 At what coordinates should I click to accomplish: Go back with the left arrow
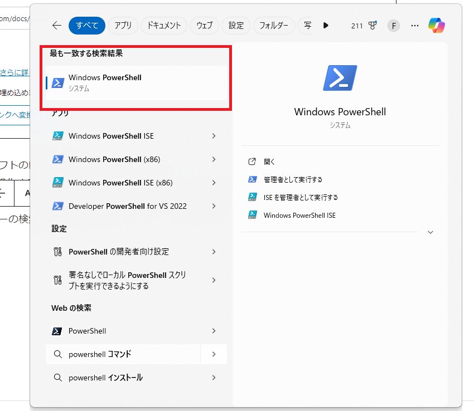(57, 26)
